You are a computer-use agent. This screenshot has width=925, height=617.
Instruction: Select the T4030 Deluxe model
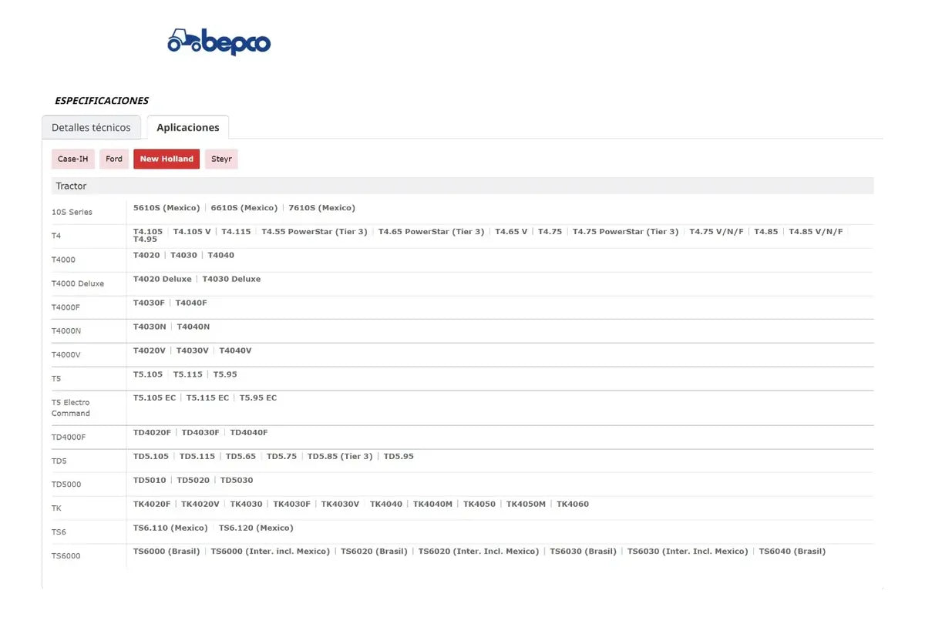click(x=232, y=280)
